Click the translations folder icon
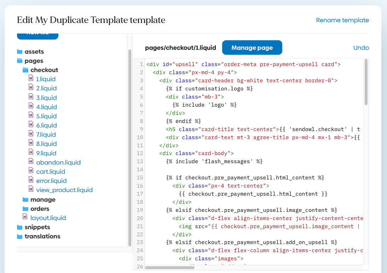This screenshot has width=387, height=273. [x=19, y=237]
